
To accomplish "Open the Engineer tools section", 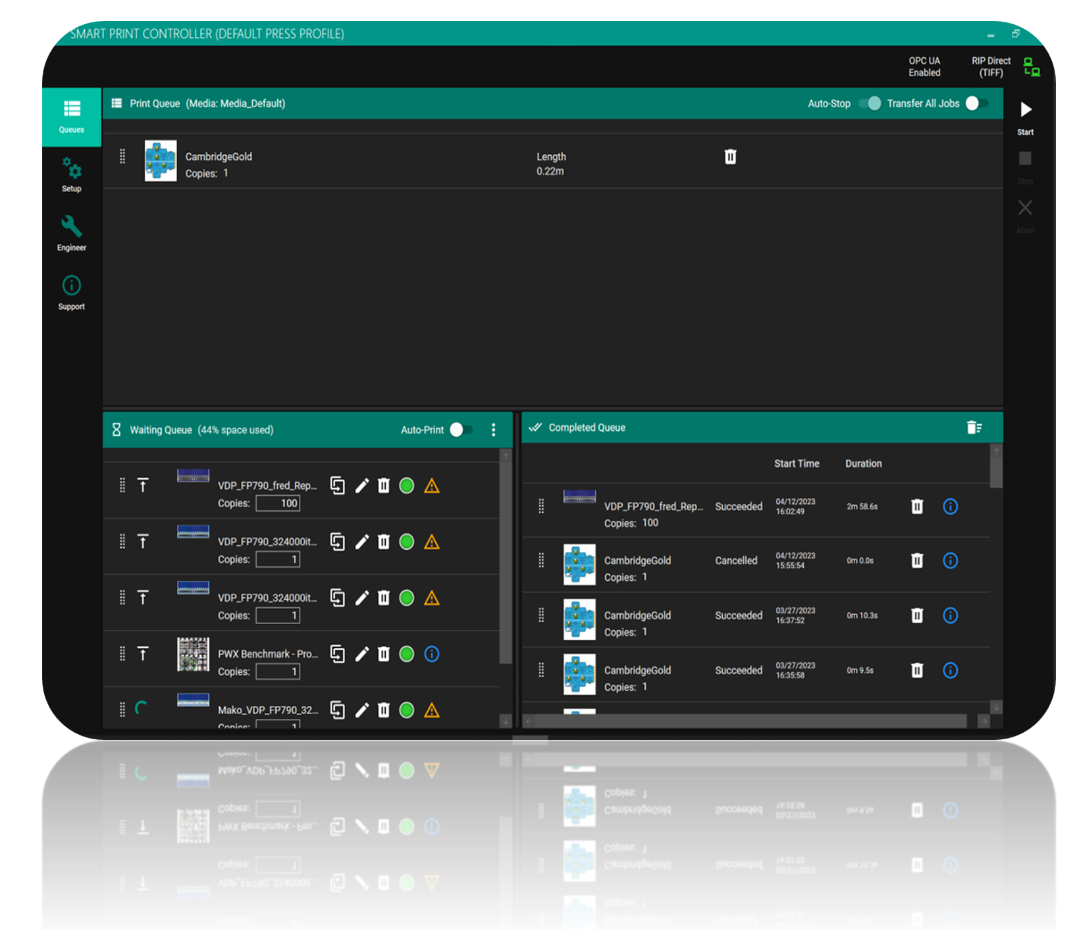I will point(72,233).
